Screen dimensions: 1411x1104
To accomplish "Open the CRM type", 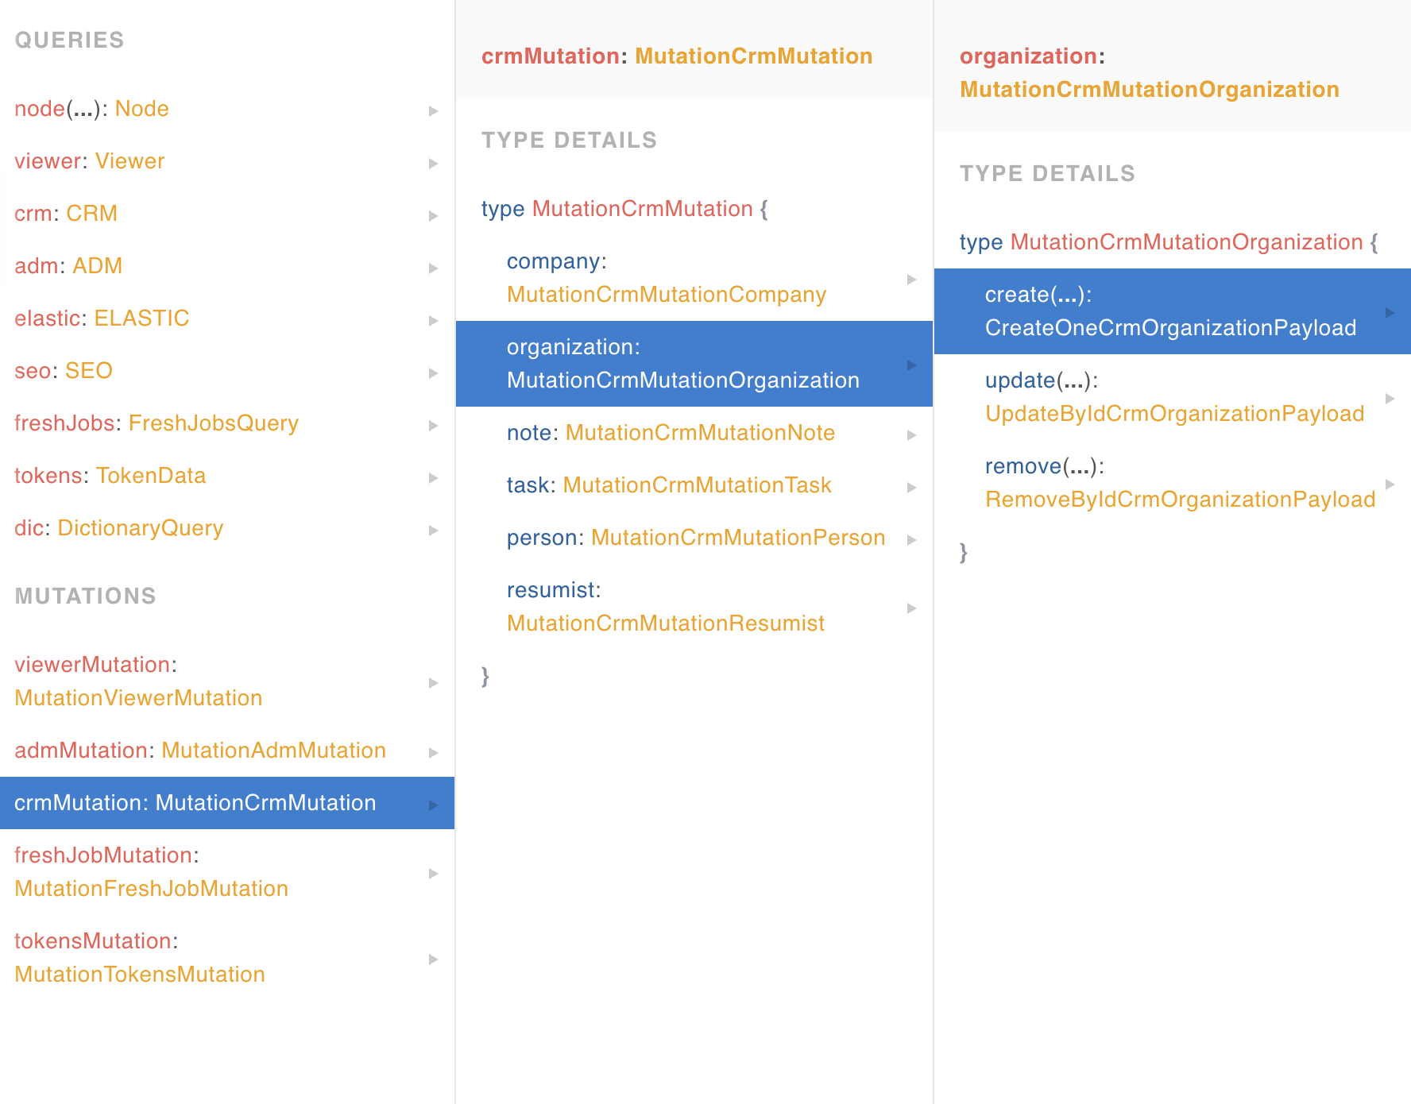I will click(91, 214).
